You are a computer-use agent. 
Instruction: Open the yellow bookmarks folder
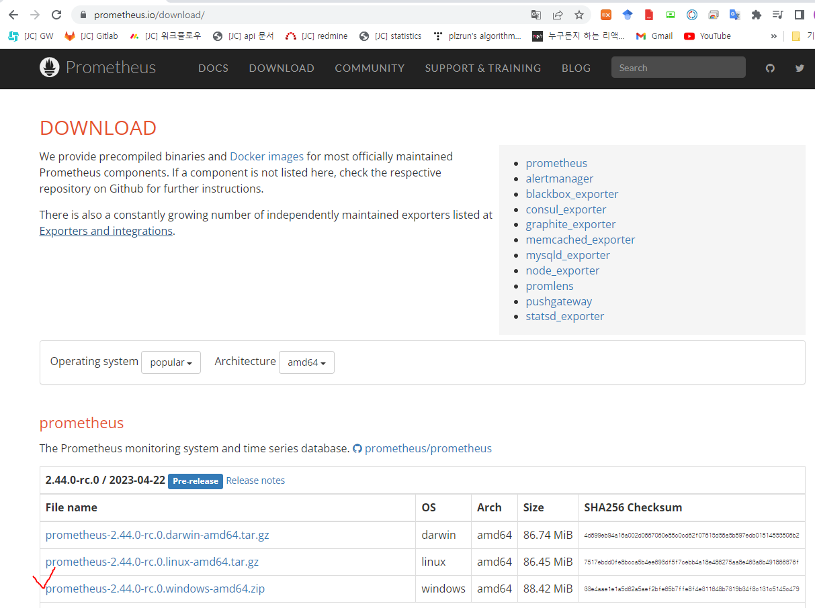tap(796, 36)
